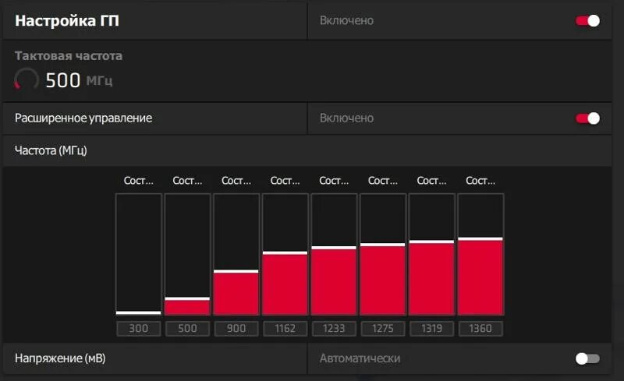This screenshot has width=624, height=381.
Task: Disable the Расширенное управление switch
Action: 587,118
